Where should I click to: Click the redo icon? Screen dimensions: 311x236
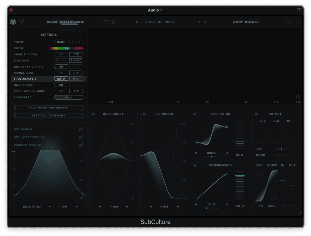click(x=298, y=22)
